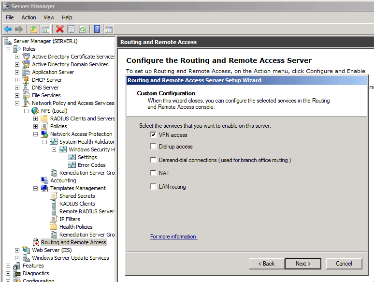Open the View menu
This screenshot has height=282, width=374.
49,17
